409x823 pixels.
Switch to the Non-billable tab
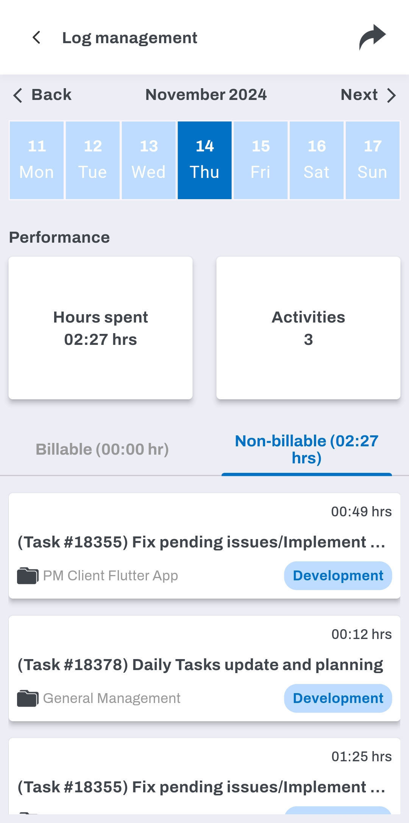[x=306, y=449]
